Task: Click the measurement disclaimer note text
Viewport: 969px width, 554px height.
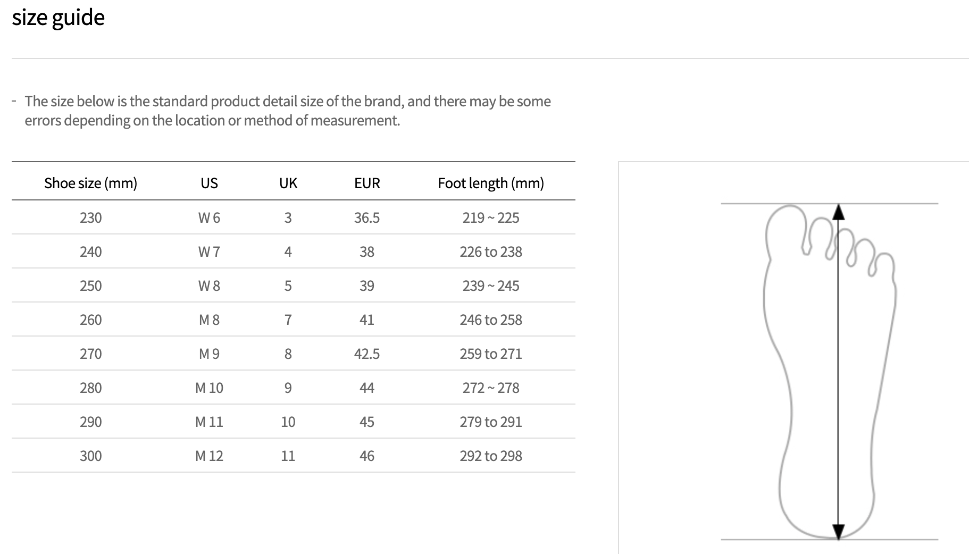Action: pyautogui.click(x=287, y=111)
